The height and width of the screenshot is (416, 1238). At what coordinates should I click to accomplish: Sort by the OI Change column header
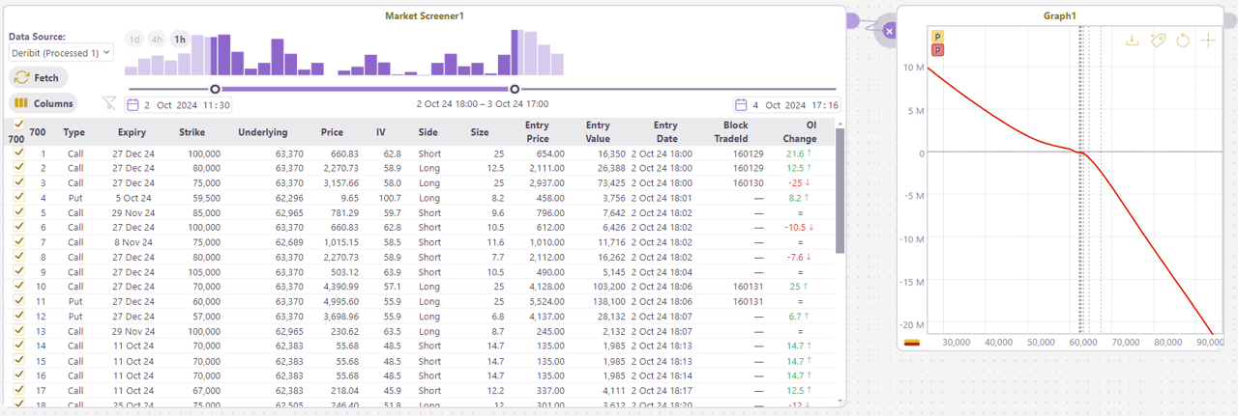(800, 132)
